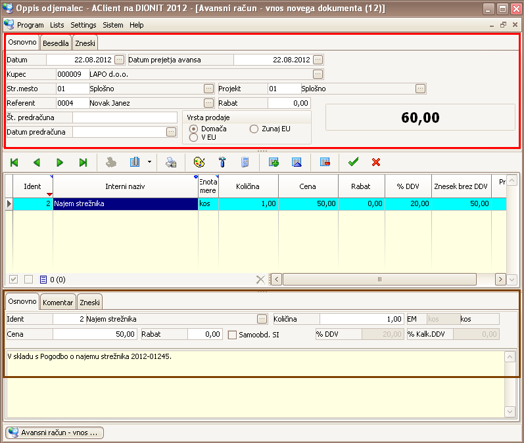
Task: Click the grid footer check-all icon
Action: click(x=13, y=279)
